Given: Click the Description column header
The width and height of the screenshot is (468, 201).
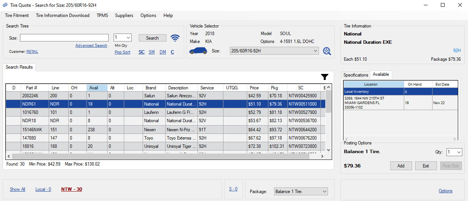Looking at the screenshot, I should (182, 88).
